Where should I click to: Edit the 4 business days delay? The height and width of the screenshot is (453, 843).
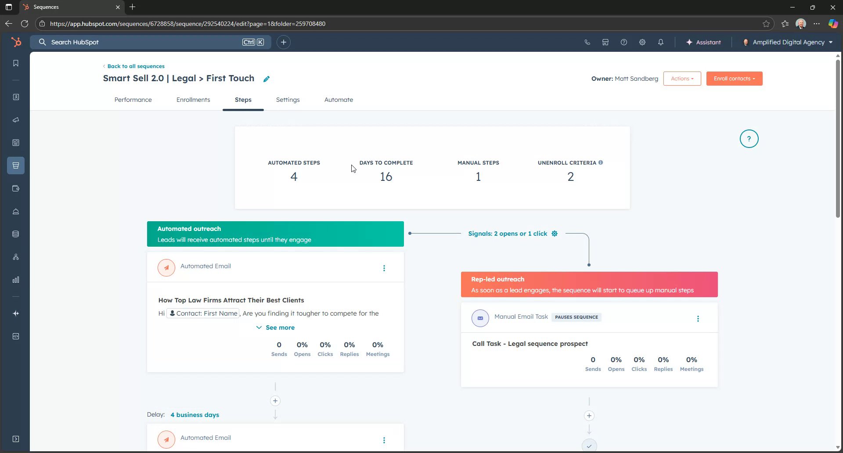(x=195, y=414)
